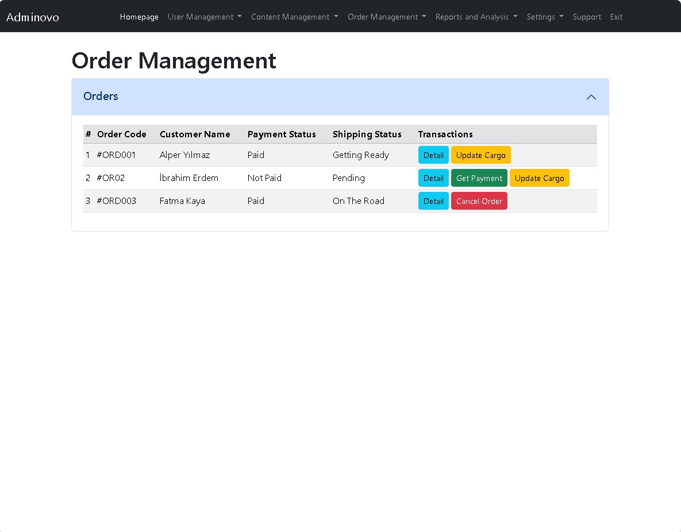The height and width of the screenshot is (532, 681).
Task: Click customer name Alper Yılmaz
Action: (184, 155)
